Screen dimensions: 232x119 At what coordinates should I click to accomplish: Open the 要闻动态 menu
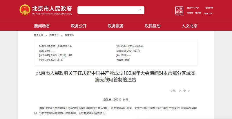42,26
